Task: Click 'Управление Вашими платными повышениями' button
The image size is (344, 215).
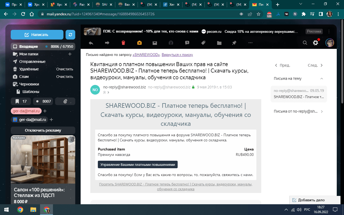Action: pos(138,164)
